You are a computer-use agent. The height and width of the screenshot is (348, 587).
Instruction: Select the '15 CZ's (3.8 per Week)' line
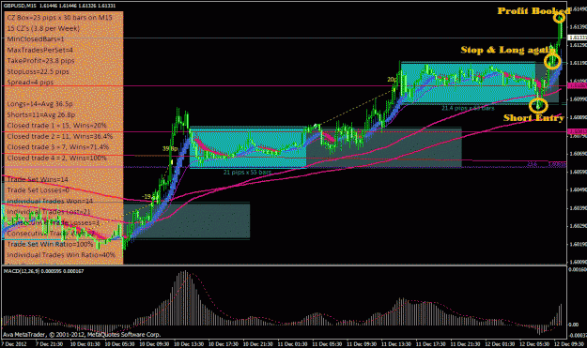pos(43,28)
